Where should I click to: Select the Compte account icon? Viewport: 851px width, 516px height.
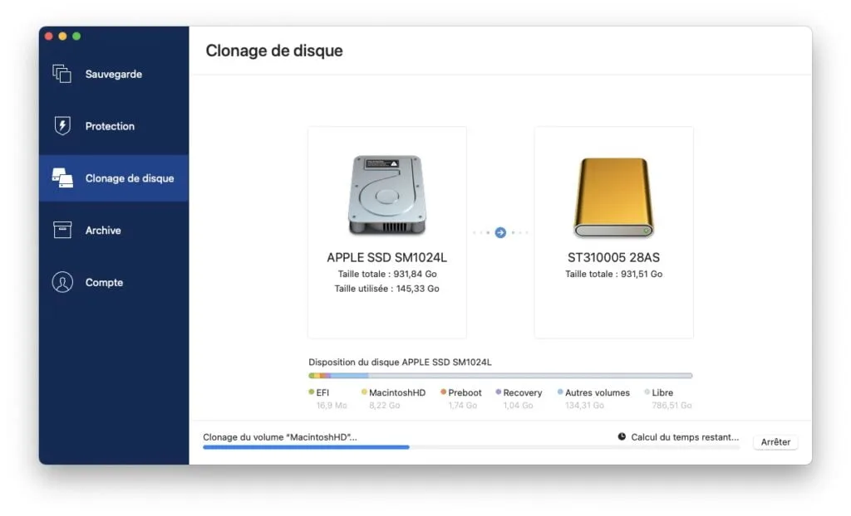61,282
